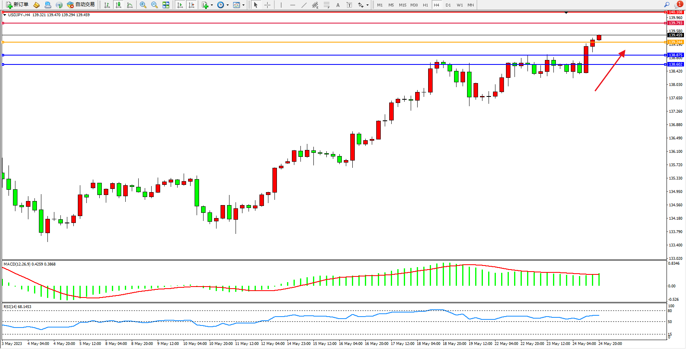Viewport: 686px width, 349px height.
Task: Click the search magnifier in top-right corner
Action: coord(667,4)
